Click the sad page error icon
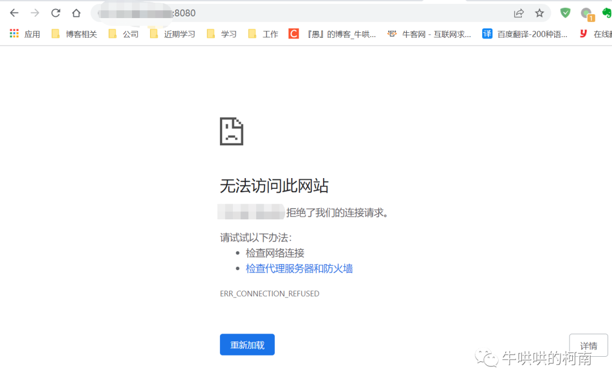This screenshot has height=385, width=612. (231, 131)
